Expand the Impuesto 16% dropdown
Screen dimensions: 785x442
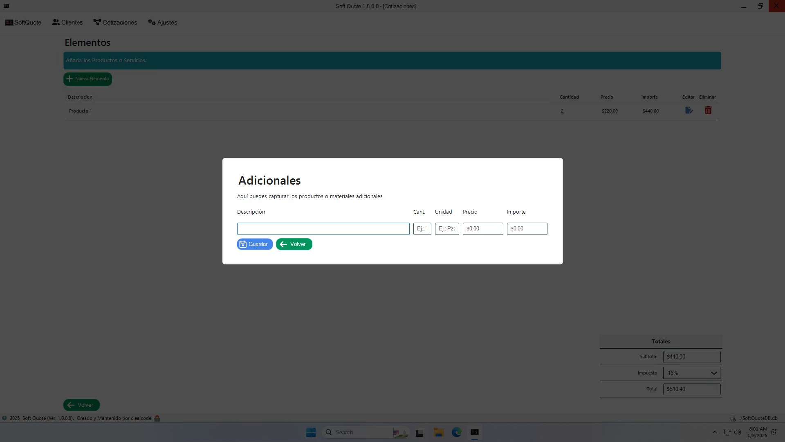pyautogui.click(x=691, y=373)
